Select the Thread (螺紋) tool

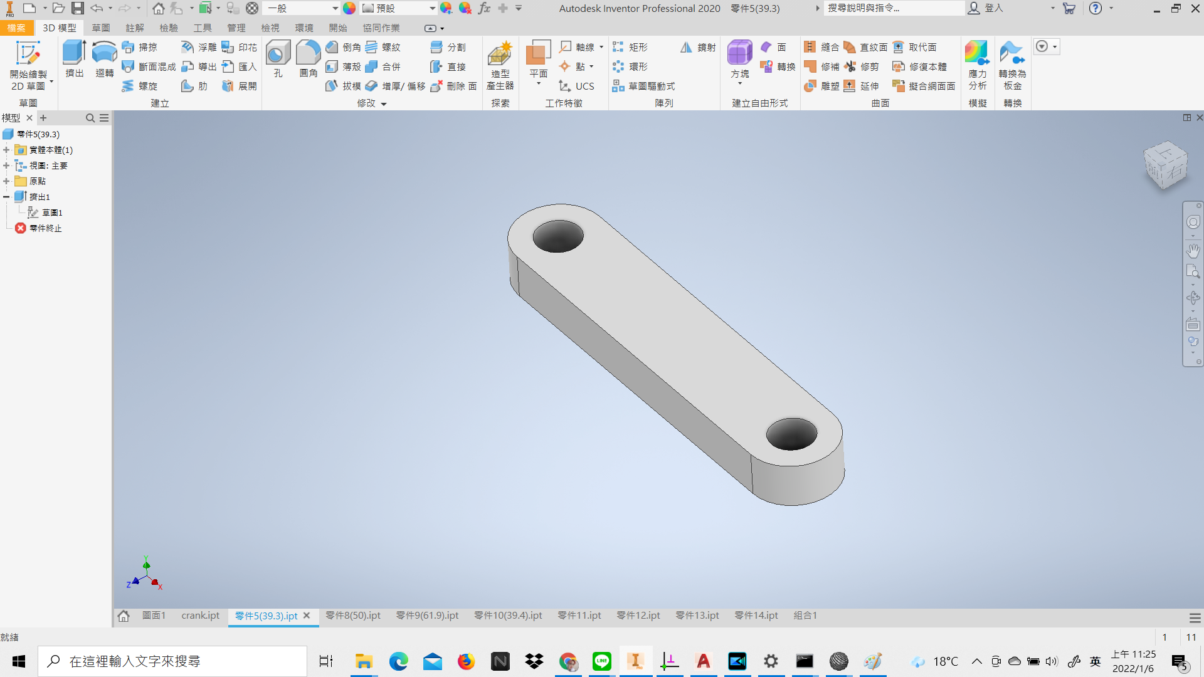(x=383, y=47)
